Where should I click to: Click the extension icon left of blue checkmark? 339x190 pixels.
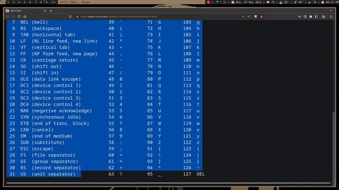[x=299, y=16]
